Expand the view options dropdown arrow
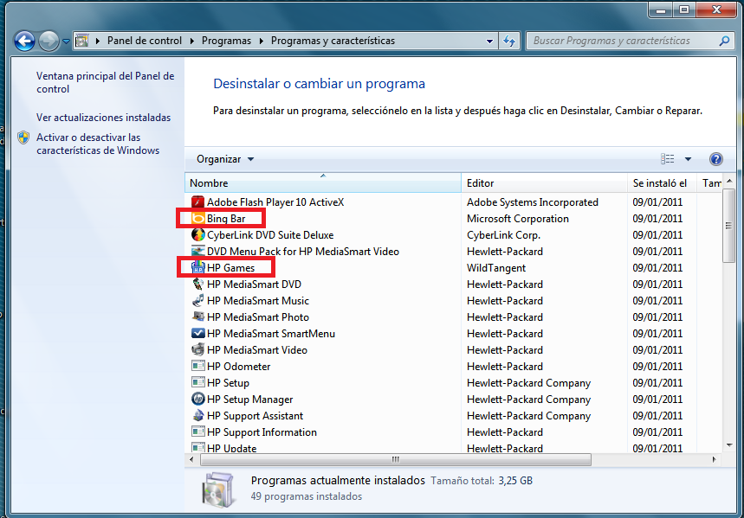The height and width of the screenshot is (518, 744). [x=688, y=159]
